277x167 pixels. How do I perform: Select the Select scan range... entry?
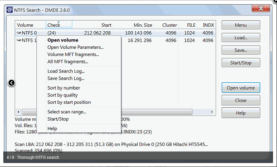(x=67, y=112)
